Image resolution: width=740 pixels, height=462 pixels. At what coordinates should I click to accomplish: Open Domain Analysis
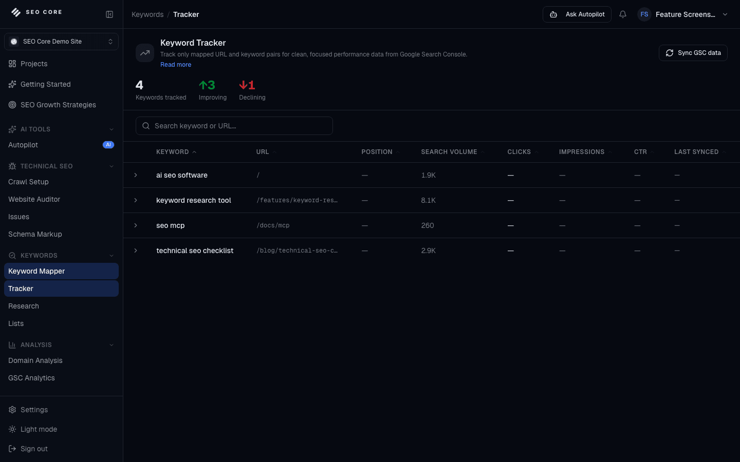62,360
